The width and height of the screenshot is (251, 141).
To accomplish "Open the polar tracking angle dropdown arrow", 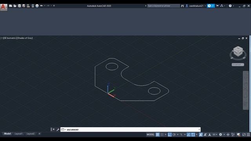I will tap(178, 135).
